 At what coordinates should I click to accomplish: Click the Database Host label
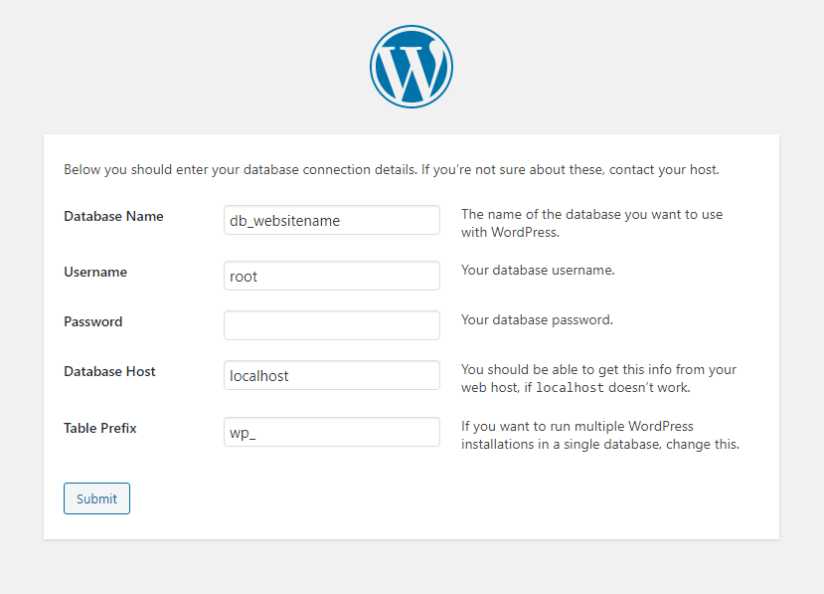(x=109, y=371)
